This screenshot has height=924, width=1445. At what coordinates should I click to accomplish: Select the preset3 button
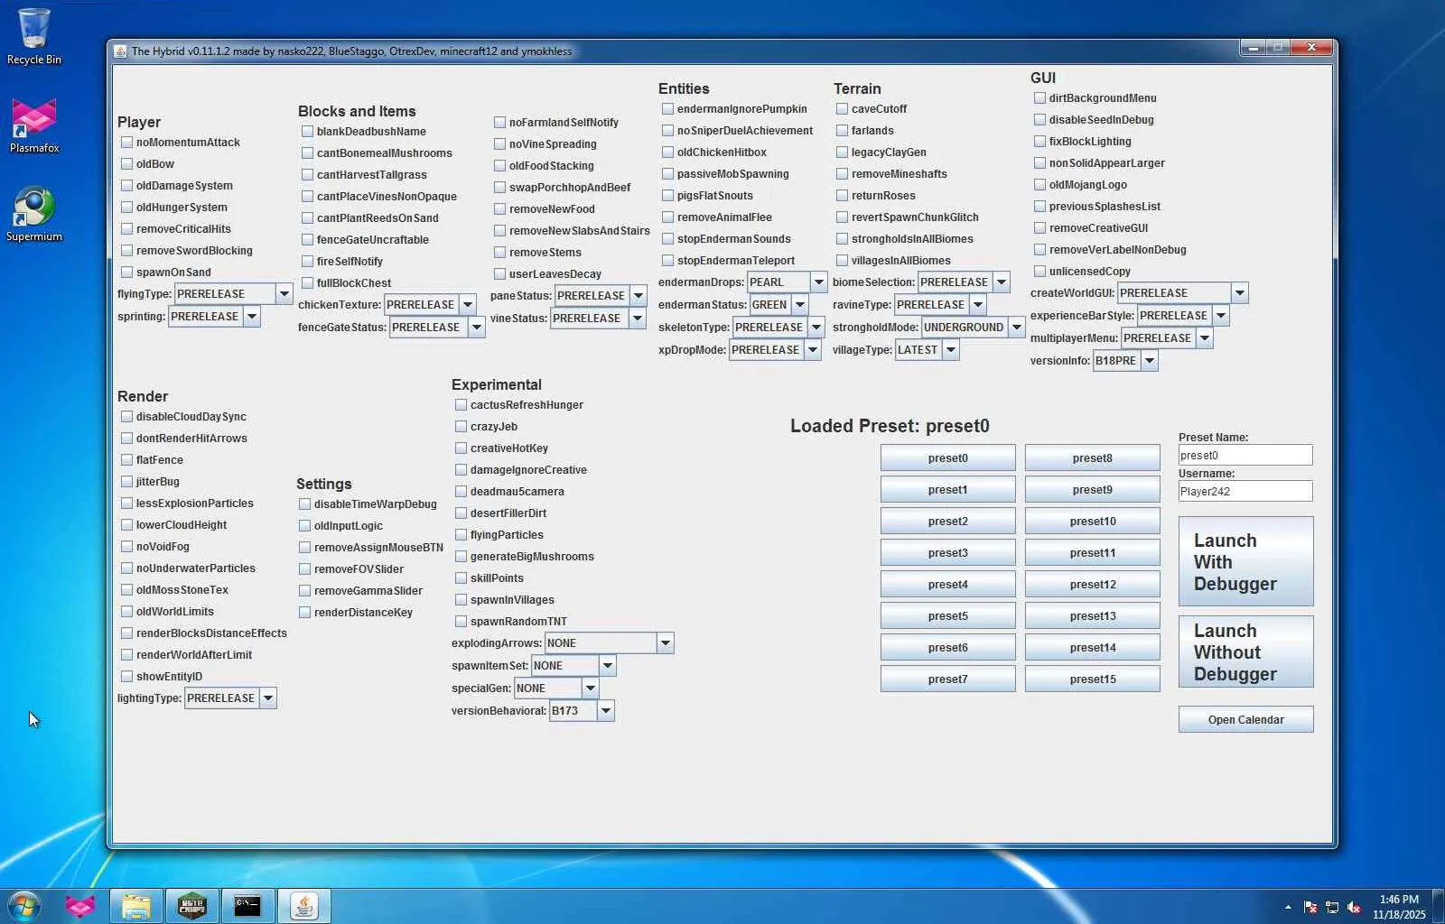pos(947,553)
